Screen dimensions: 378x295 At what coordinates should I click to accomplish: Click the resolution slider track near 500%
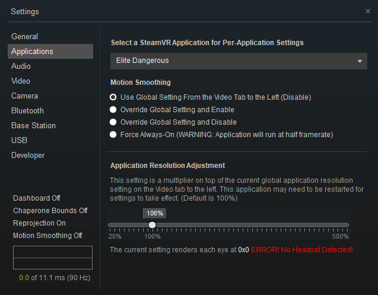tap(346, 225)
